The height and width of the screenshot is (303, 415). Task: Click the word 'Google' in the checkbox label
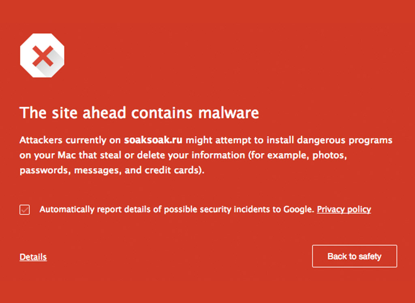(298, 210)
